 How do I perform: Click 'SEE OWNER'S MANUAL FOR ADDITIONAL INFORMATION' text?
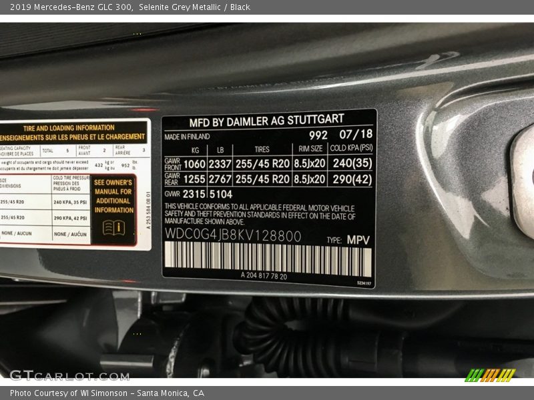coord(113,196)
